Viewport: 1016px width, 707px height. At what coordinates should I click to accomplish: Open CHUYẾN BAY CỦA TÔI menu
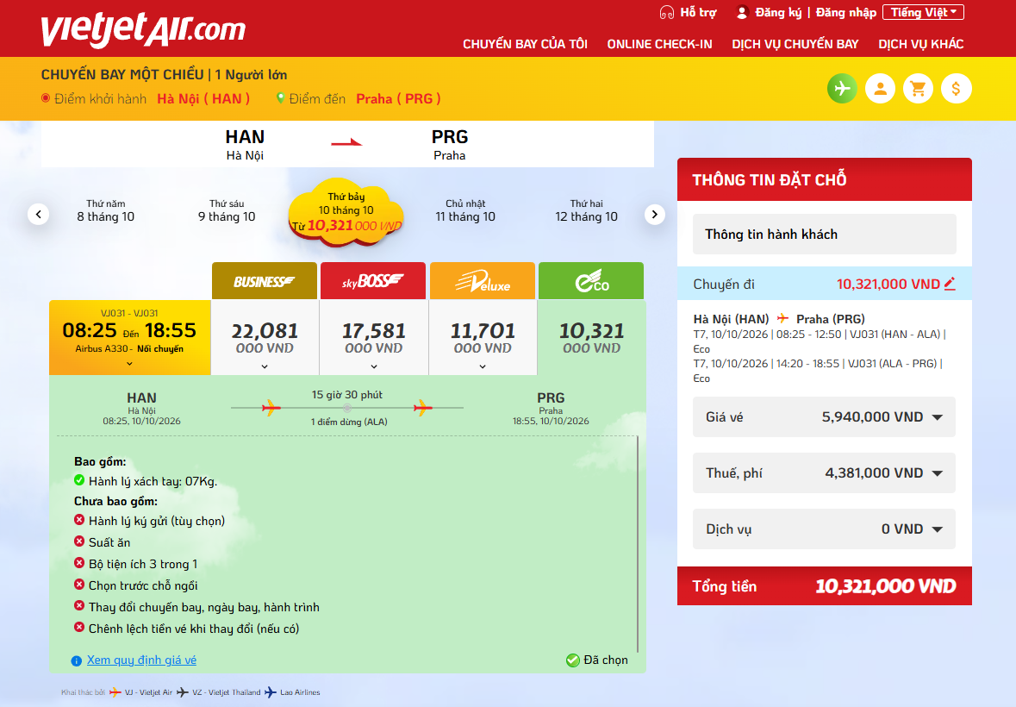point(525,44)
